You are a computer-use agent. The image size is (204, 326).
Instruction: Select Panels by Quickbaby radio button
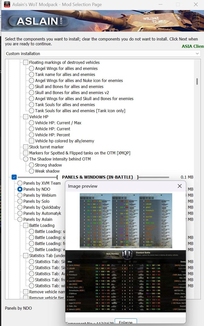(x=20, y=207)
